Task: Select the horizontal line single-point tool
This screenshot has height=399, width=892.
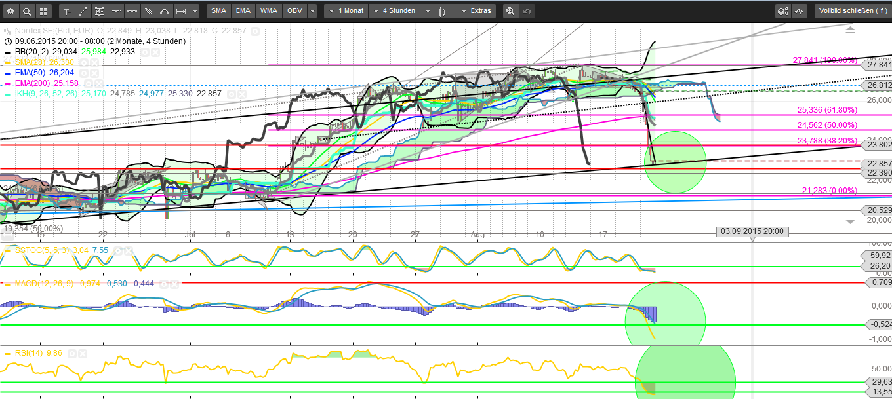Action: (116, 11)
